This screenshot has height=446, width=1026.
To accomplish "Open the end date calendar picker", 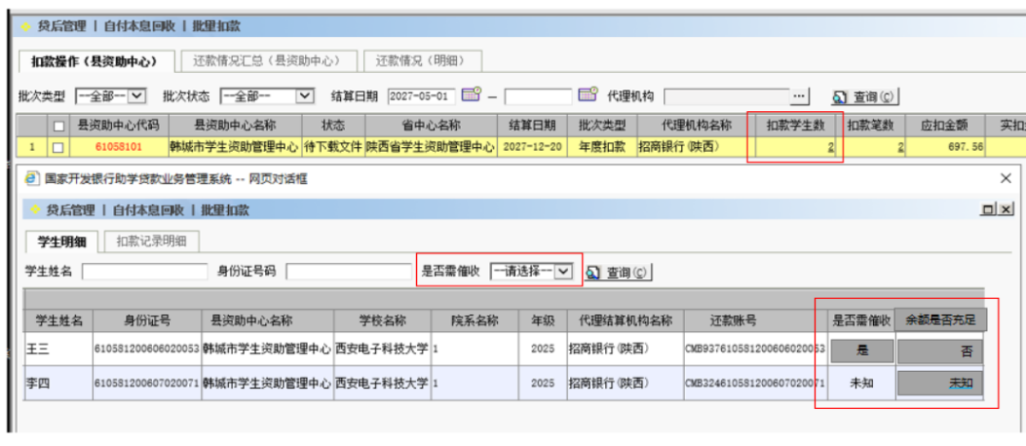I will pos(587,96).
